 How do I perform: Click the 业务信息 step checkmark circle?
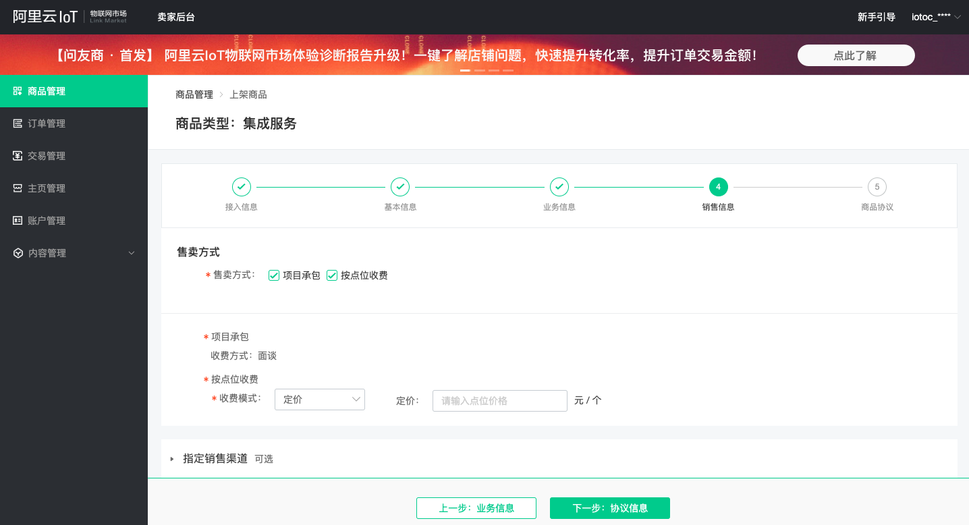click(559, 187)
